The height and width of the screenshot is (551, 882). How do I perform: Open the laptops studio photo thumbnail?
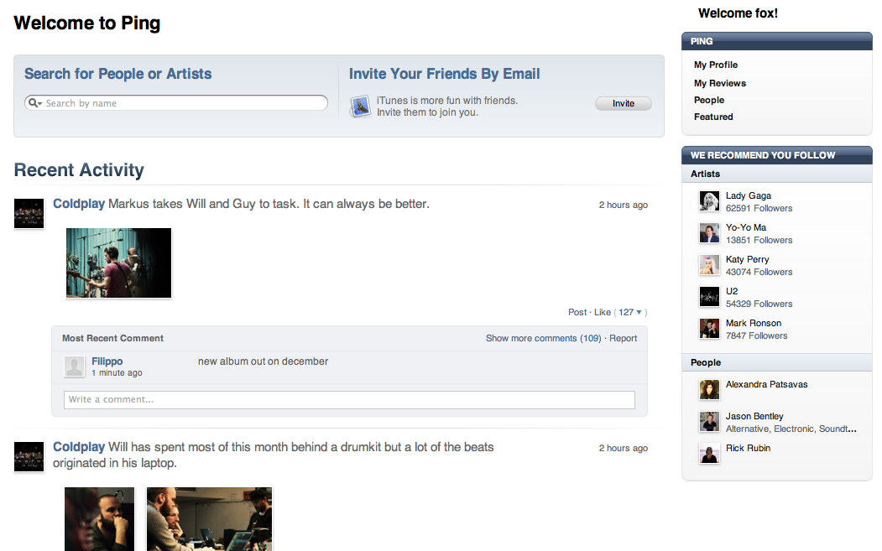pyautogui.click(x=209, y=519)
